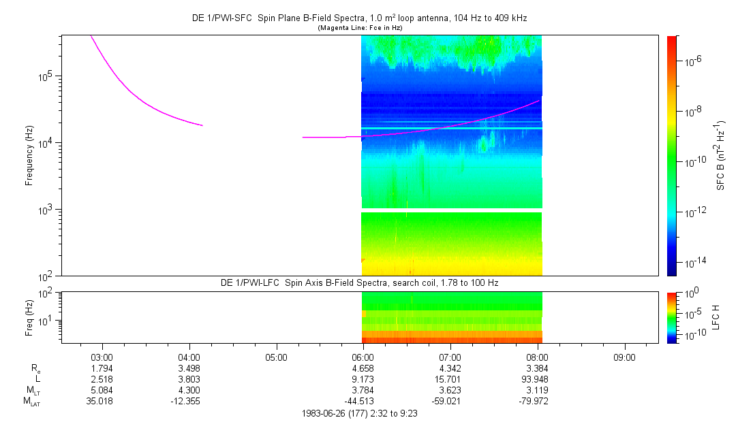Viewport: 738px width, 422px height.
Task: Select the 03:00 time tick label
Action: pos(102,357)
